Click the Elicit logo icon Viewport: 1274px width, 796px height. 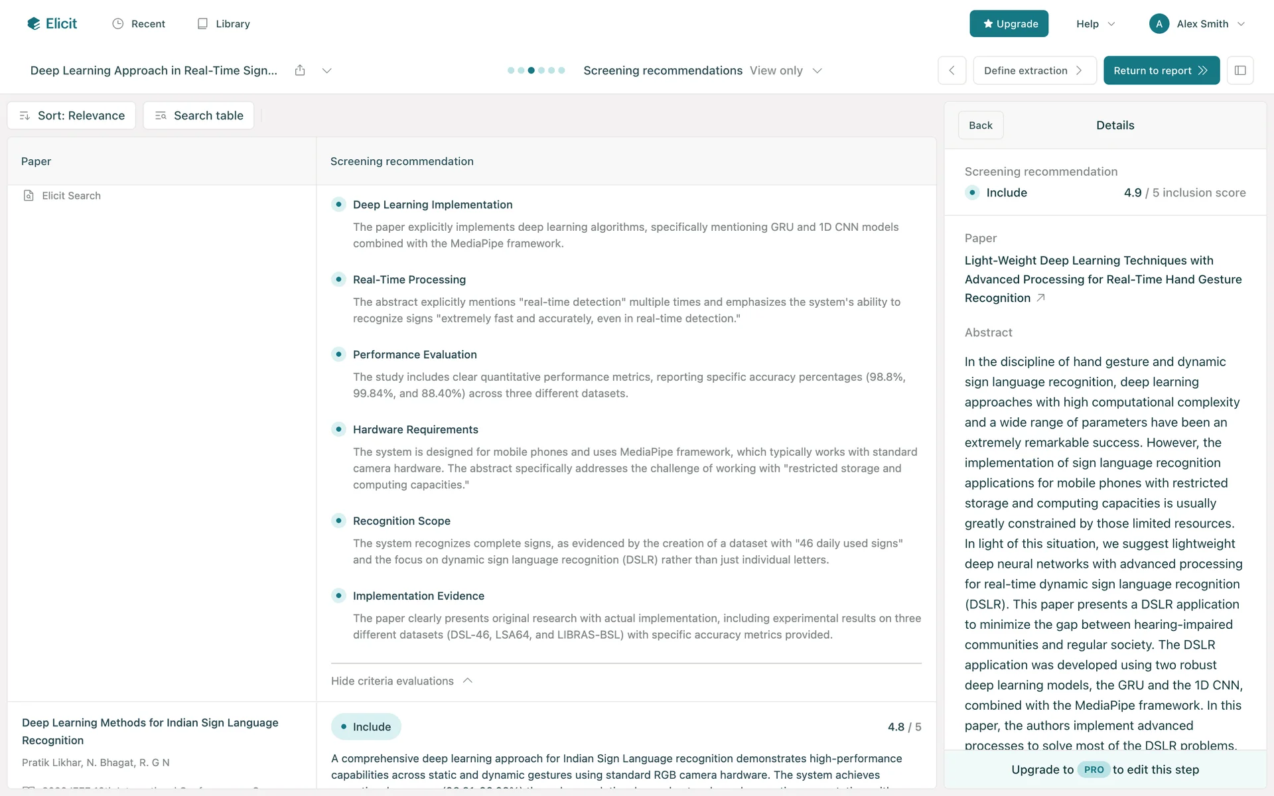[34, 24]
